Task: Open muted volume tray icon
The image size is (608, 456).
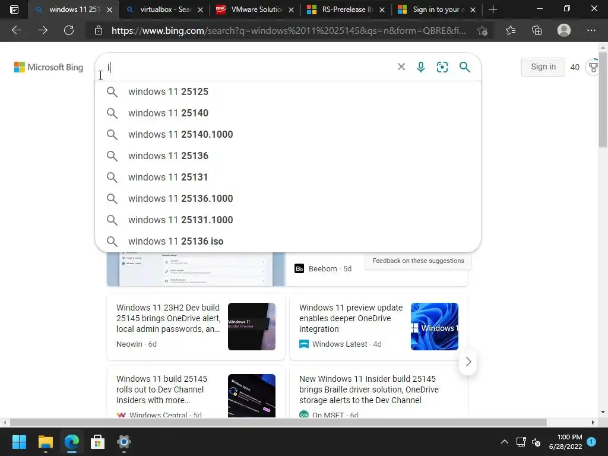Action: click(537, 442)
